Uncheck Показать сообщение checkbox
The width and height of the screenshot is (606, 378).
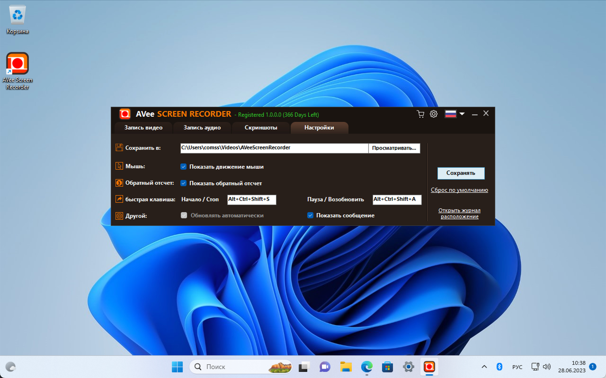310,215
